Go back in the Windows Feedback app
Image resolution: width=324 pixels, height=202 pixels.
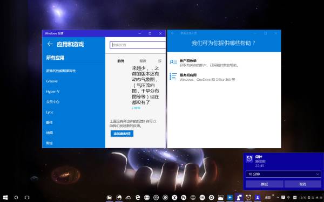(x=50, y=44)
